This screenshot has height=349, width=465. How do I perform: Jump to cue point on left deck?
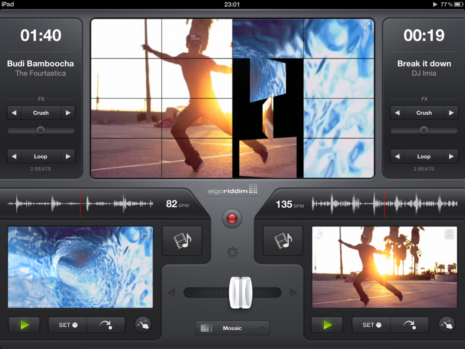106,324
